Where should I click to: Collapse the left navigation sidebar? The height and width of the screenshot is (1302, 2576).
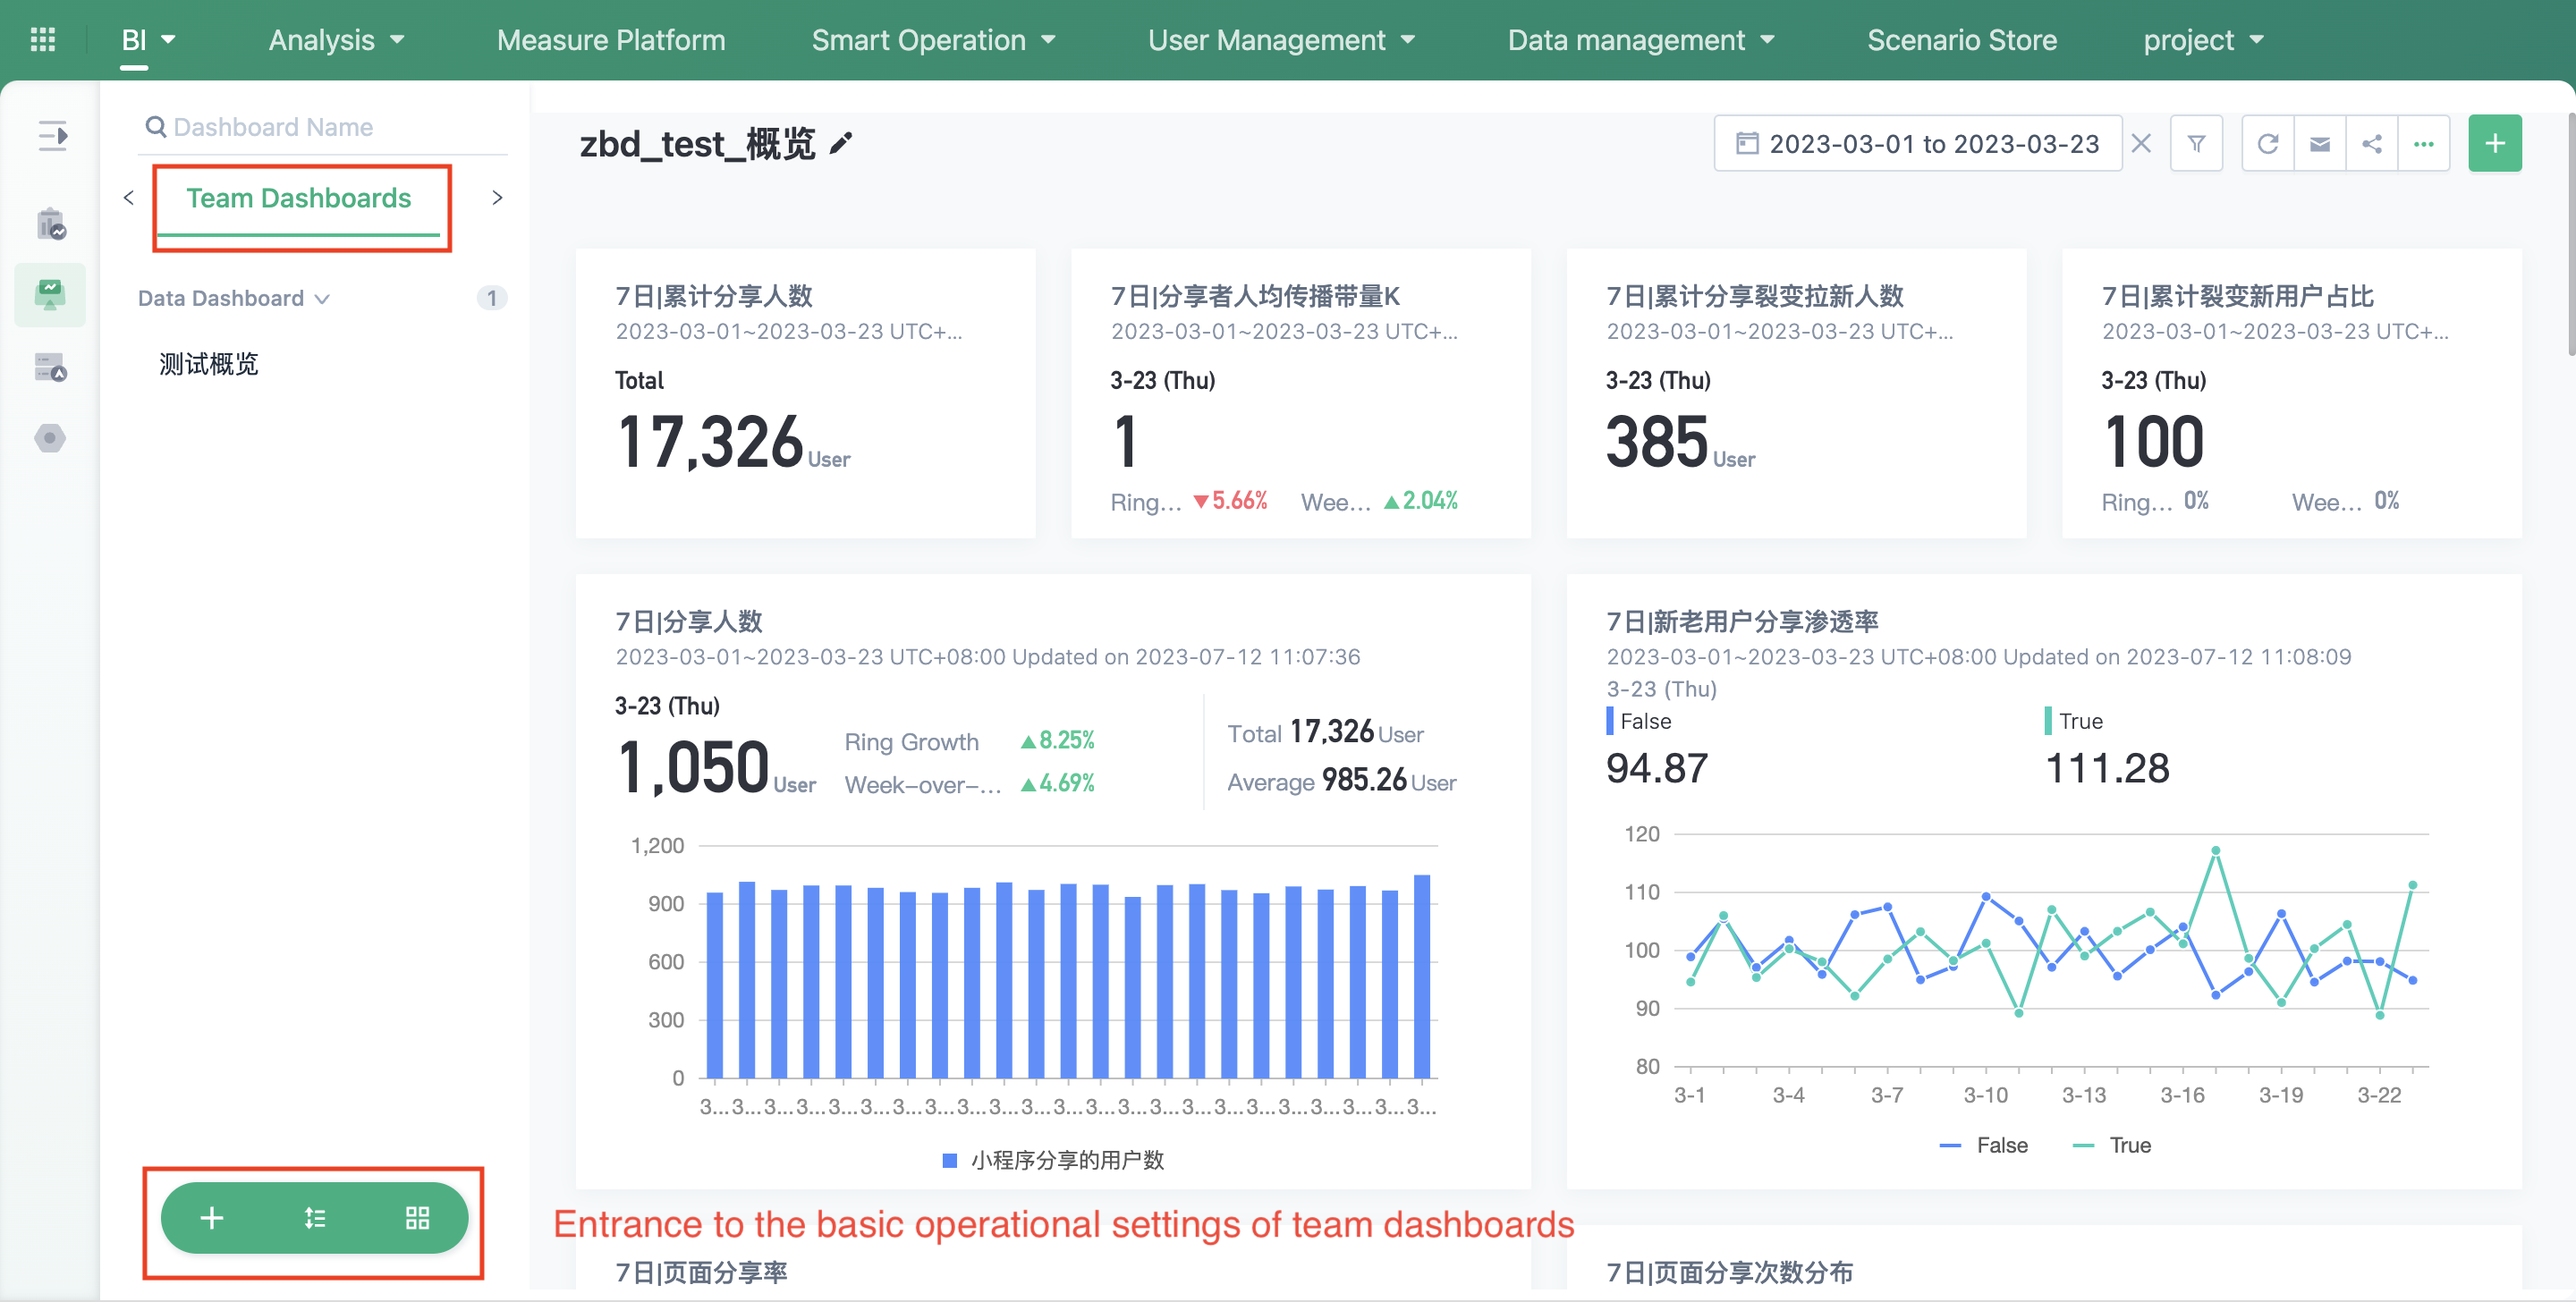50,136
